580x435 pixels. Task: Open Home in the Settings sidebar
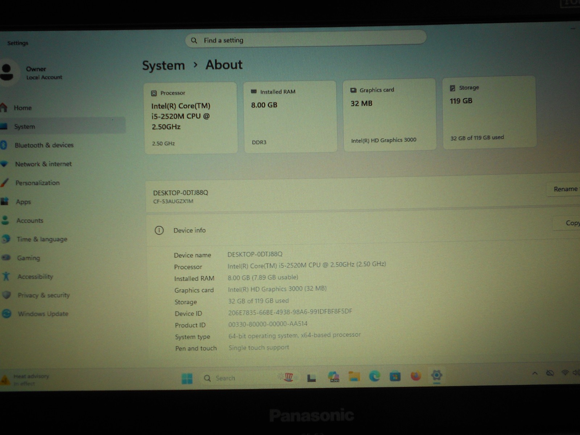(x=22, y=108)
